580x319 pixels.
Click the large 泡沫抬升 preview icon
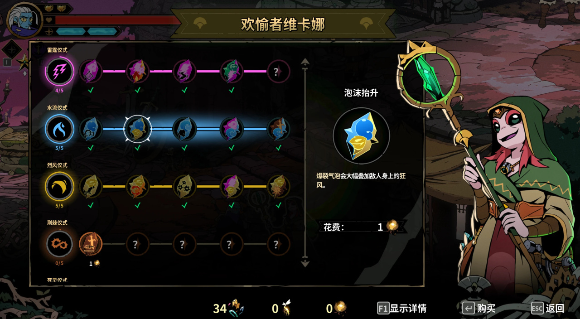tap(361, 135)
